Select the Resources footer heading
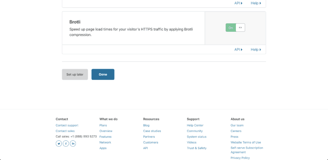This screenshot has height=160, width=328. point(151,119)
